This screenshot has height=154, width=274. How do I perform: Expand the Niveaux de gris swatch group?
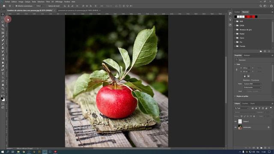[235, 30]
